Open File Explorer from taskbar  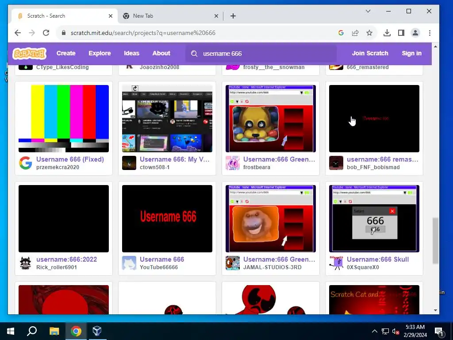pyautogui.click(x=54, y=331)
